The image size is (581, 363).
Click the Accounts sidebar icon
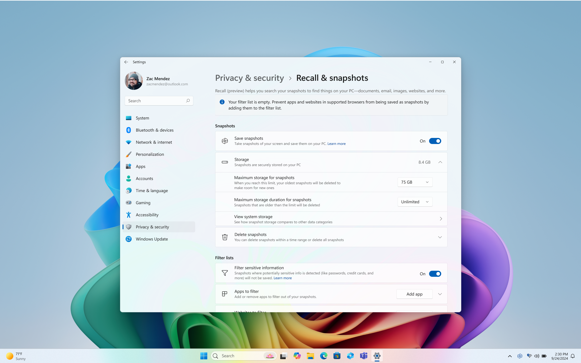(129, 178)
